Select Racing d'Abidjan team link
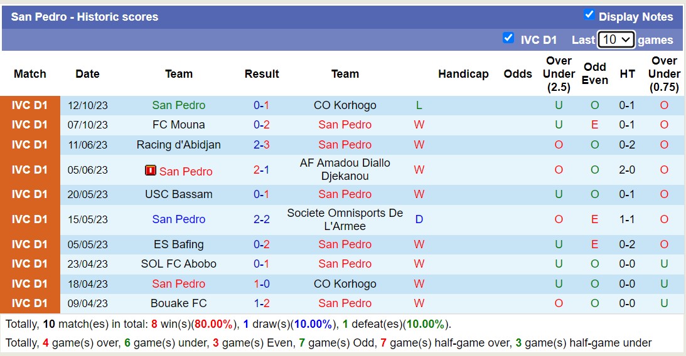 coord(178,145)
